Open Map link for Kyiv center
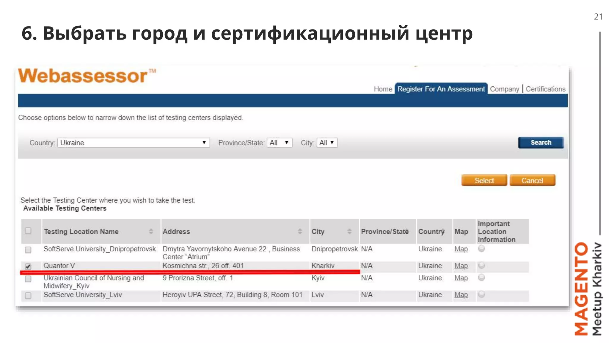This screenshot has height=343, width=609. pyautogui.click(x=461, y=278)
